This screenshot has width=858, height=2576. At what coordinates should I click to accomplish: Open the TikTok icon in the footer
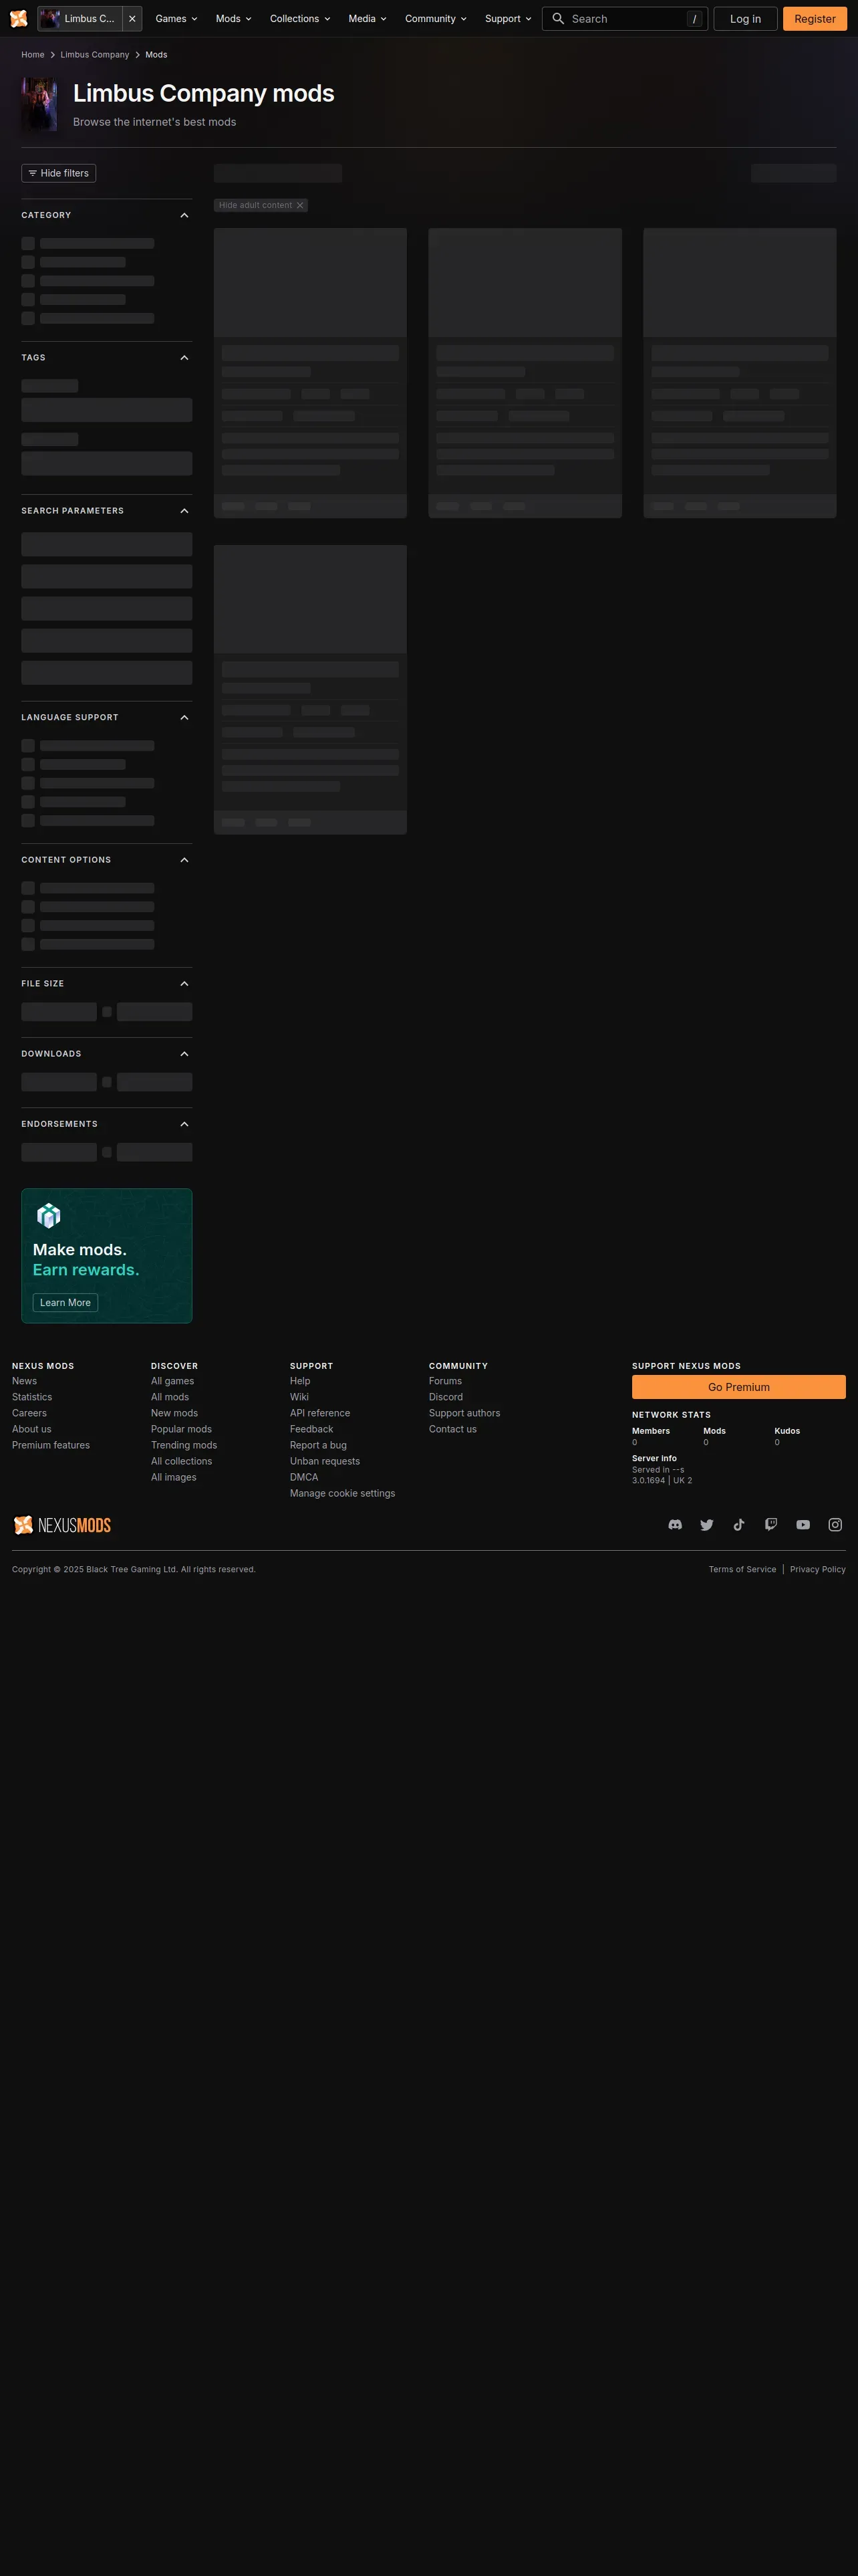(739, 1525)
